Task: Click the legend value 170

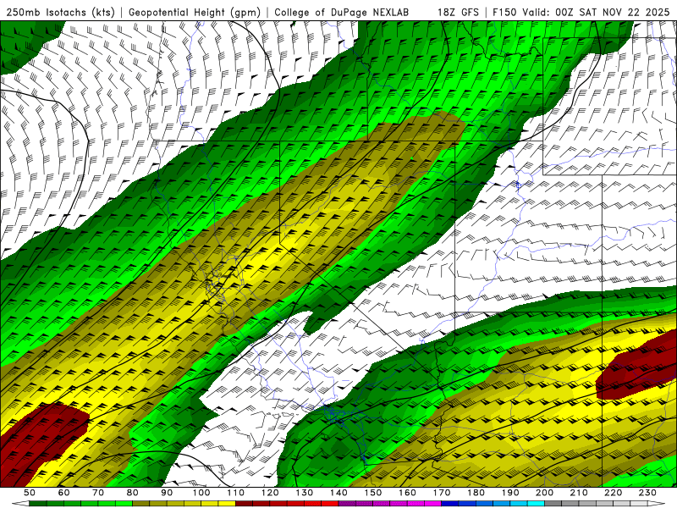Action: click(441, 493)
